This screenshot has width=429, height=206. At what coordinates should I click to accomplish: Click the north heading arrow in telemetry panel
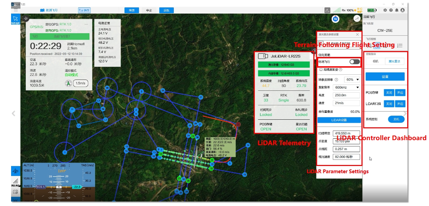(68, 83)
